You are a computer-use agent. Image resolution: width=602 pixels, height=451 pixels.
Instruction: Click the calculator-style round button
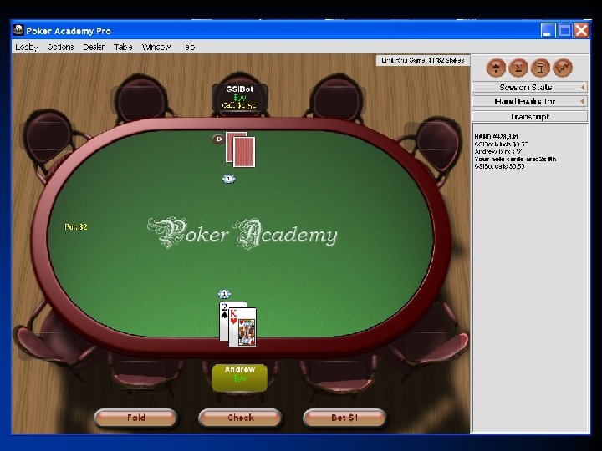coord(540,68)
